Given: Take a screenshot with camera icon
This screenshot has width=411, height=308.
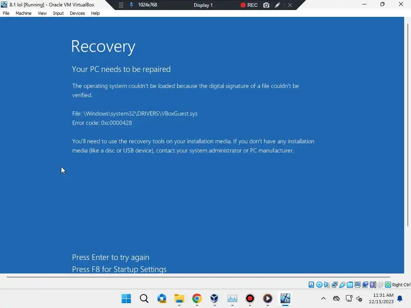Looking at the screenshot, I should coord(266,5).
